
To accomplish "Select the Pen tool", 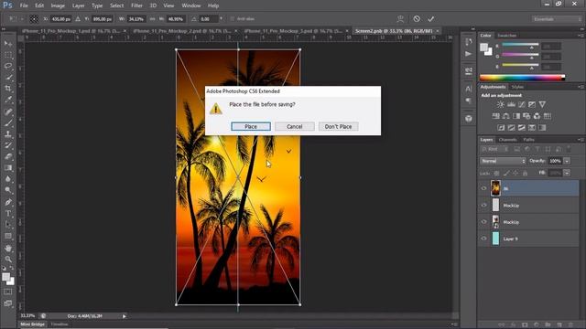I will coord(8,202).
